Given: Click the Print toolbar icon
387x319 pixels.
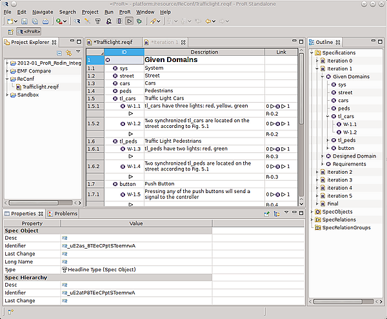Looking at the screenshot, I should (x=46, y=21).
